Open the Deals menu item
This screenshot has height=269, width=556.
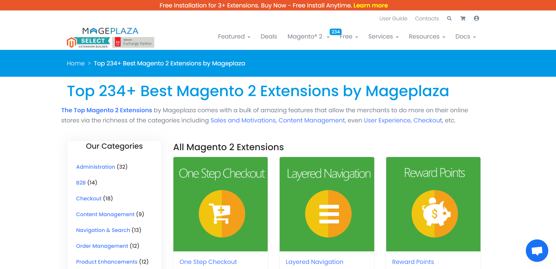269,36
